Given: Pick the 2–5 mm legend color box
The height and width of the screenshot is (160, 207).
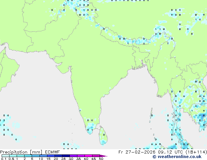Looking at the screenshot, I should point(28,156).
